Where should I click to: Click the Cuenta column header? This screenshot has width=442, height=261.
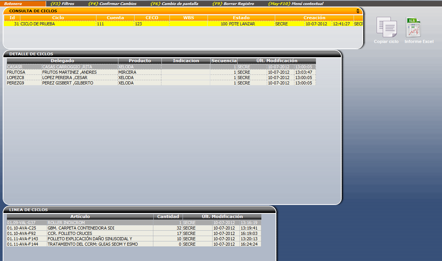coord(115,18)
